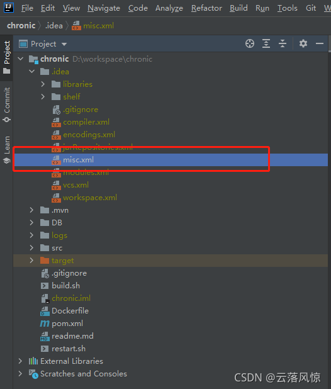Click the Project panel vertical scrollbar
Viewport: 331px width, 389px height.
330,44
